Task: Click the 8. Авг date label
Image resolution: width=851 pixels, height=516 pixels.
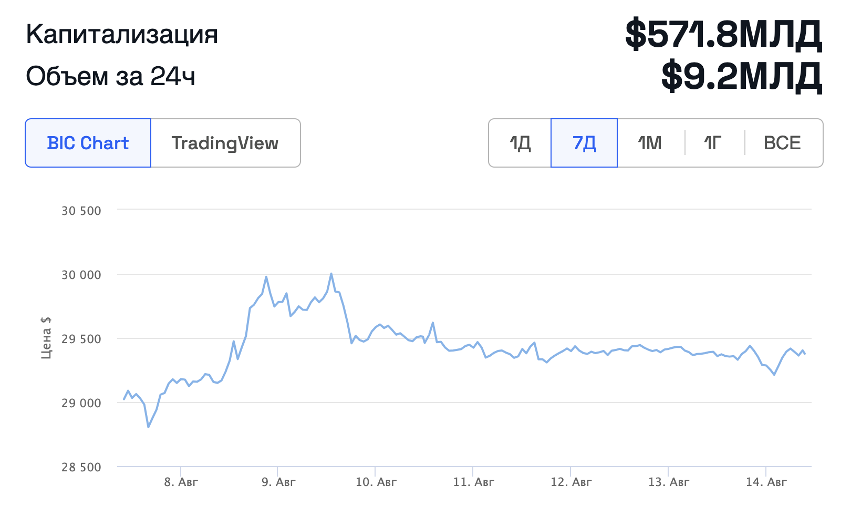Action: 181,482
